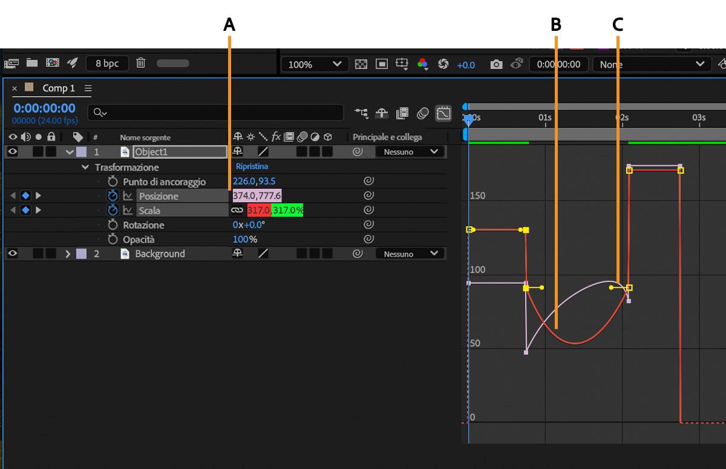
Task: Open the Graph Editor
Action: tap(443, 113)
